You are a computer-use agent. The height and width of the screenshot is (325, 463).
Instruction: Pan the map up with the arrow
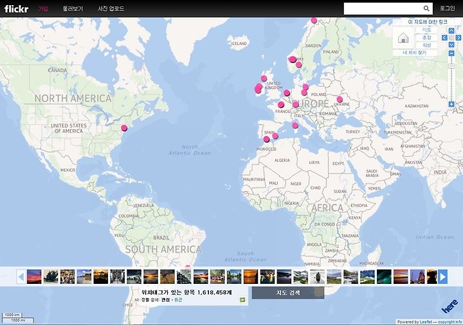point(451,31)
